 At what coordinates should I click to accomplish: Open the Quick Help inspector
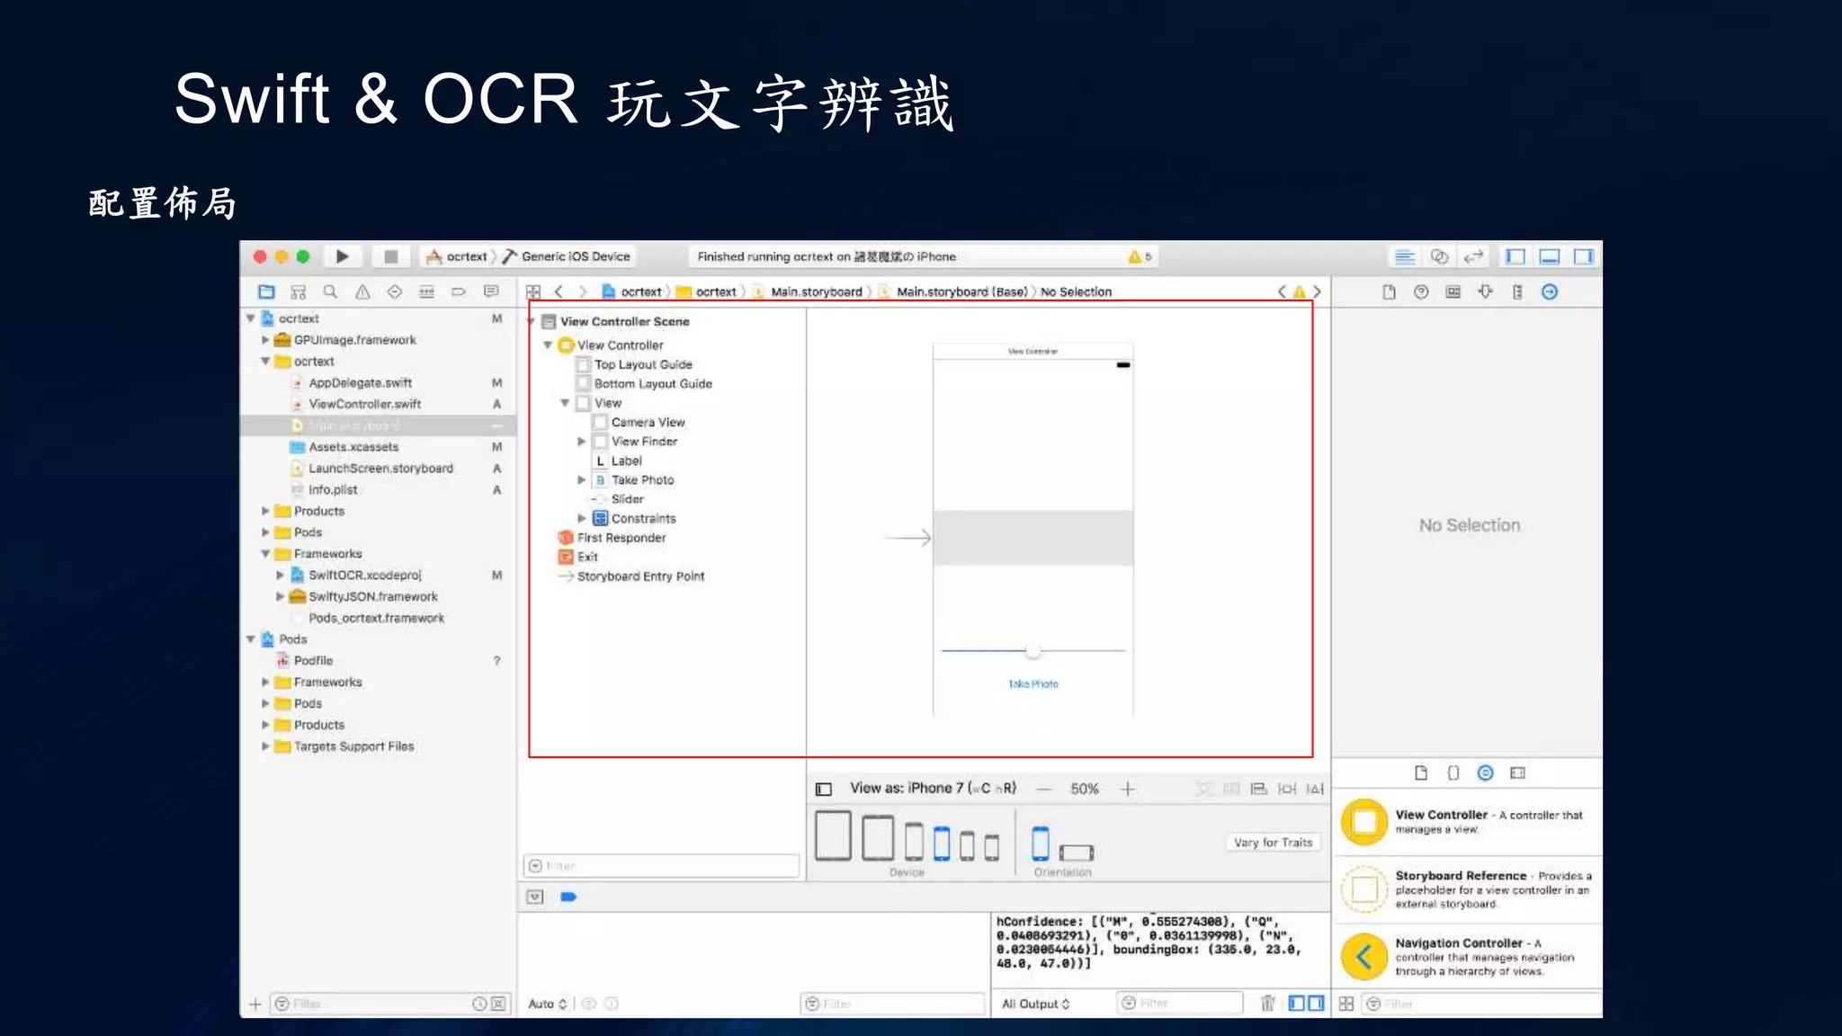1421,291
